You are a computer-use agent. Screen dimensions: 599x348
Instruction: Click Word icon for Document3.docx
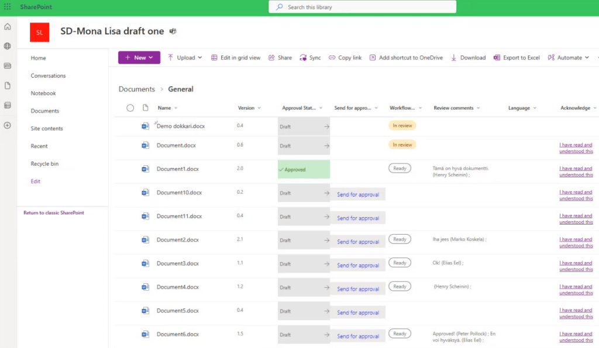tap(145, 263)
